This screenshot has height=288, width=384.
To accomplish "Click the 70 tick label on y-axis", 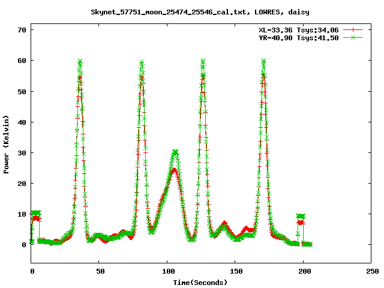I will point(22,30).
